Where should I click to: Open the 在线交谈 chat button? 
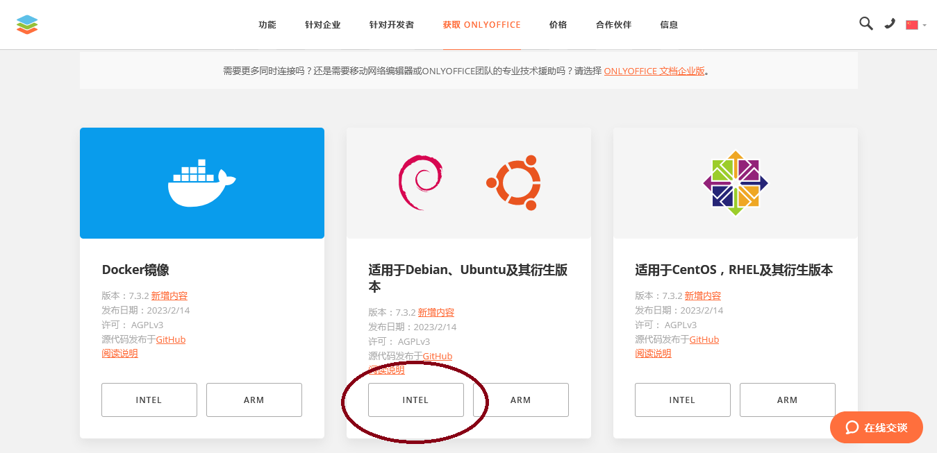877,427
